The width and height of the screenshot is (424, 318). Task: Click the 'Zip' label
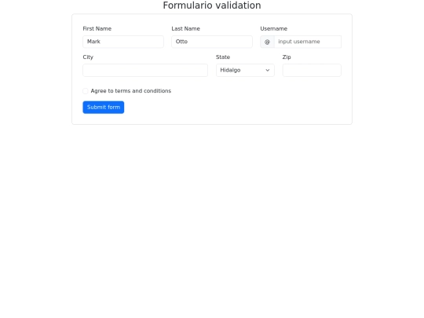287,57
